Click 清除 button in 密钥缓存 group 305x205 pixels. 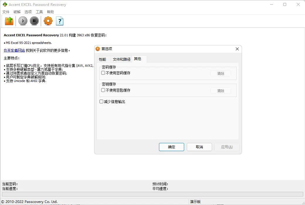(221, 91)
